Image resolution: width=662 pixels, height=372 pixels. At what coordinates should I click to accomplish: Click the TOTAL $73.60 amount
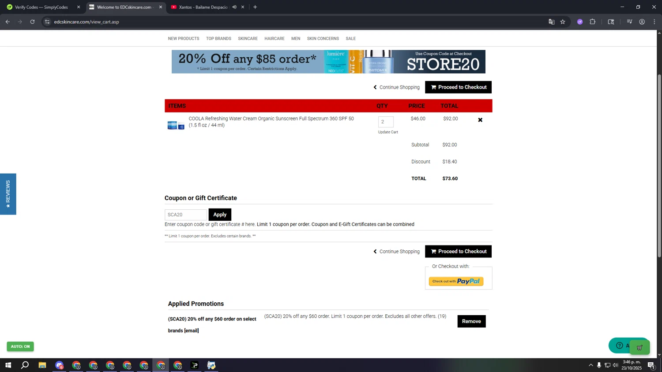tap(450, 179)
